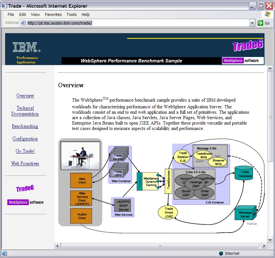Screen dimensions: 275x258
Task: Click the "Internet" zone text in the status bar
Action: [x=232, y=253]
